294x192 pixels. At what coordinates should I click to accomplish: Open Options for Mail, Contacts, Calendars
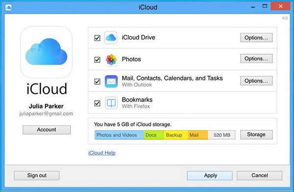[256, 81]
